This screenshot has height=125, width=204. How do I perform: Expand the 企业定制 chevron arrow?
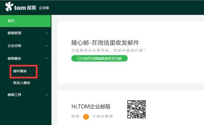tap(47, 46)
